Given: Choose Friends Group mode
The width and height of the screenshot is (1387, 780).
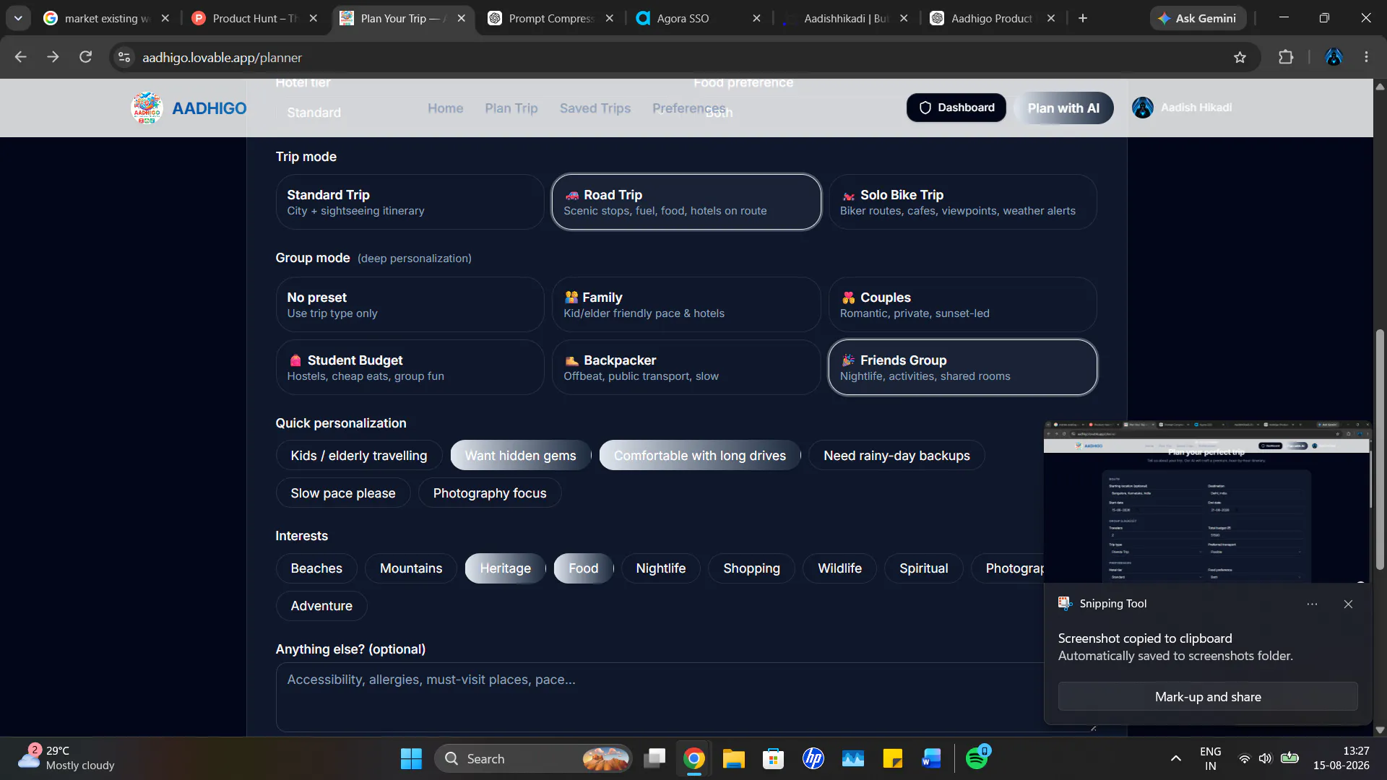Looking at the screenshot, I should 962,368.
